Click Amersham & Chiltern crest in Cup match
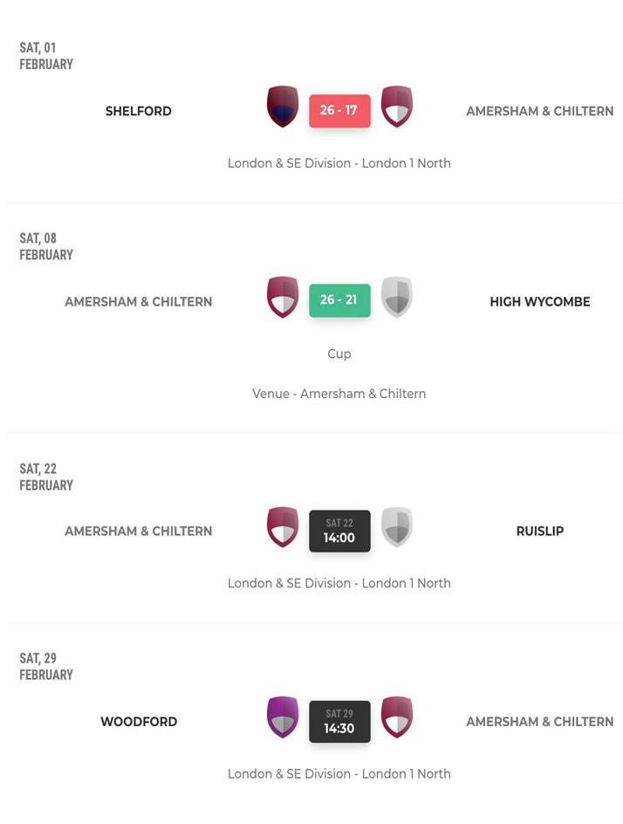Screen dimensions: 623x824 (x=283, y=297)
